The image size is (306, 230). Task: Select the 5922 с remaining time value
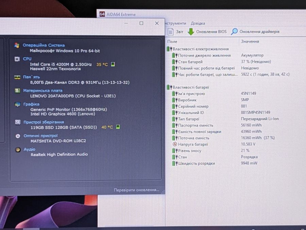point(265,74)
